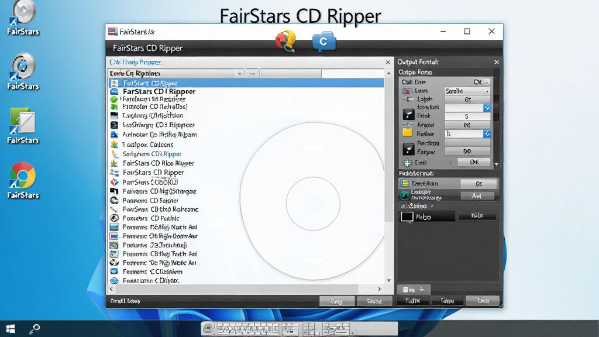Select the bold FarStars CD I Ripper row
This screenshot has height=337, width=599.
159,92
